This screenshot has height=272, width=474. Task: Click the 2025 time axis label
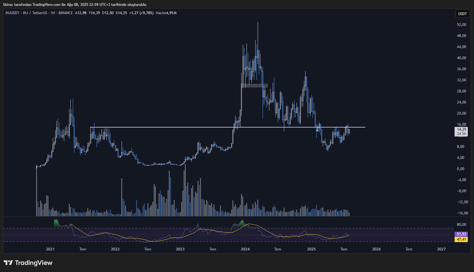point(311,249)
